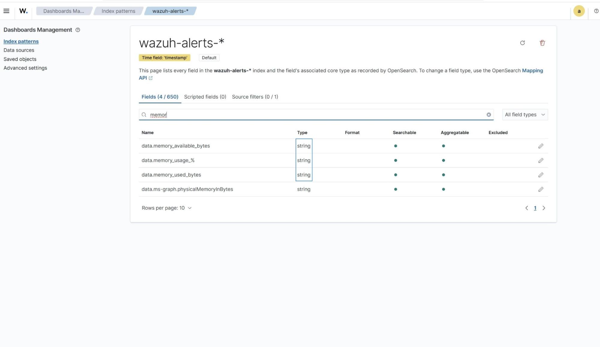This screenshot has width=600, height=347.
Task: Refresh the field list
Action: pyautogui.click(x=522, y=43)
